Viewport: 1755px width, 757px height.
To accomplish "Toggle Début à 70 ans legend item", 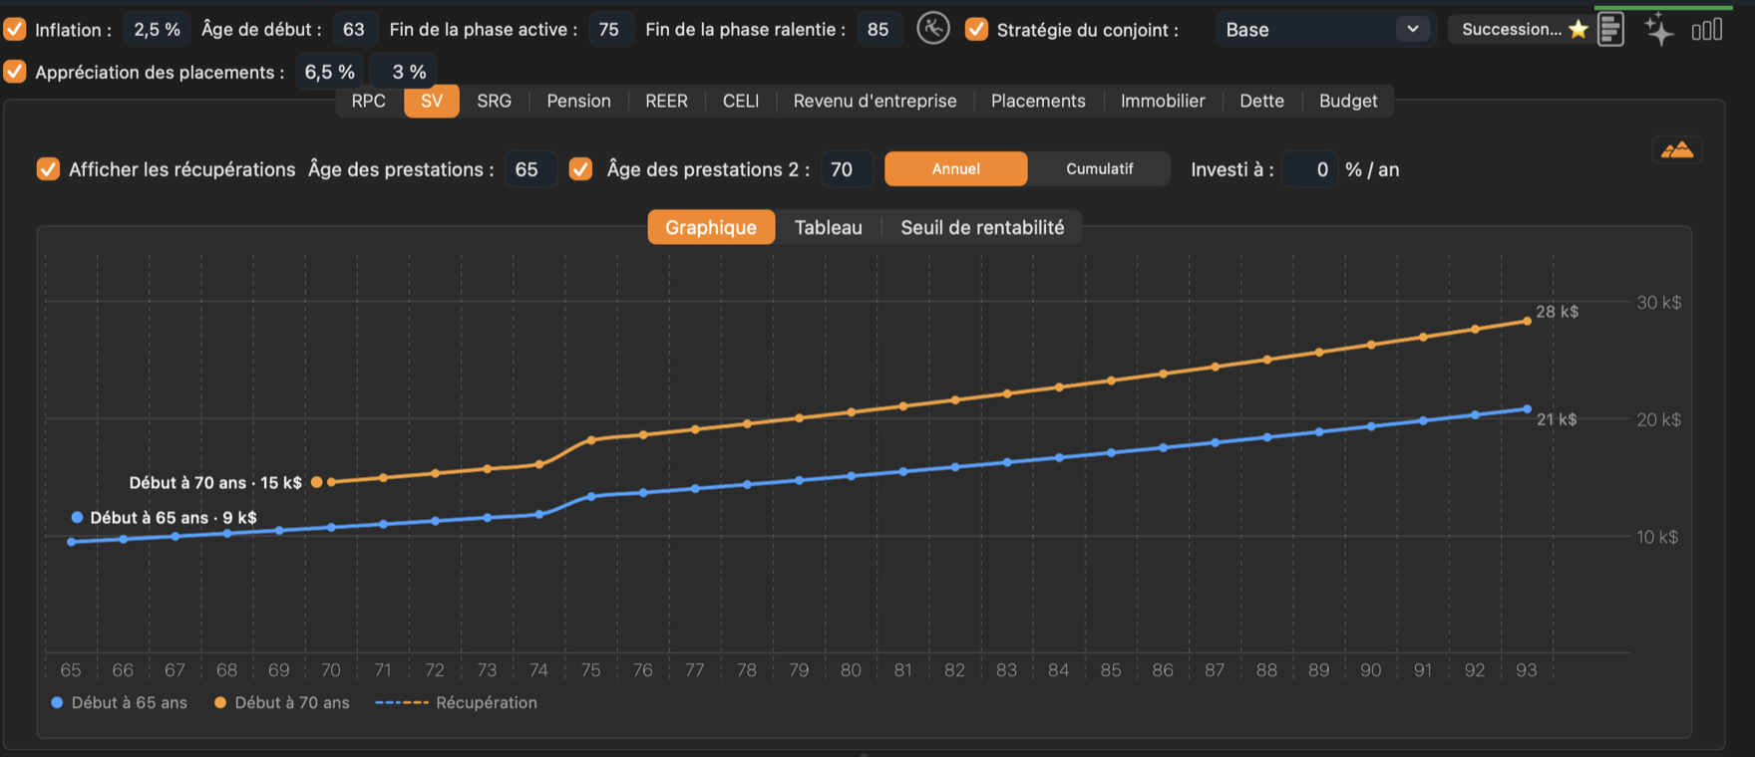I will pyautogui.click(x=282, y=702).
